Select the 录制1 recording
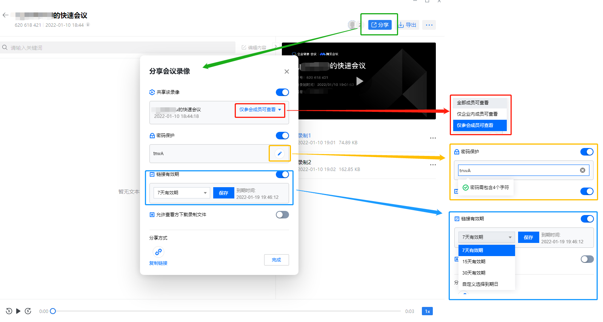603x322 pixels. 305,136
